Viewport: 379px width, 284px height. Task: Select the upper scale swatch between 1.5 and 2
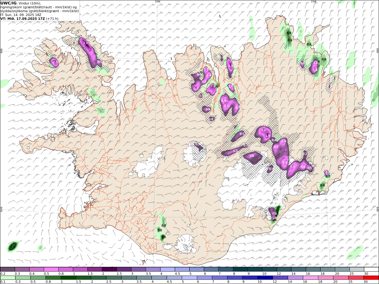[x=95, y=269]
